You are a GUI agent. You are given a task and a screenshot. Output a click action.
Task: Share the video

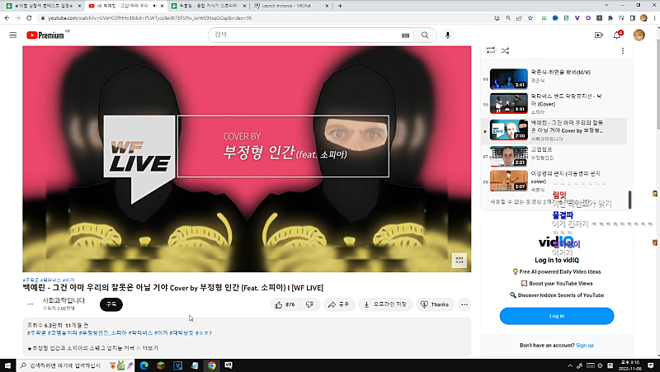pos(339,304)
